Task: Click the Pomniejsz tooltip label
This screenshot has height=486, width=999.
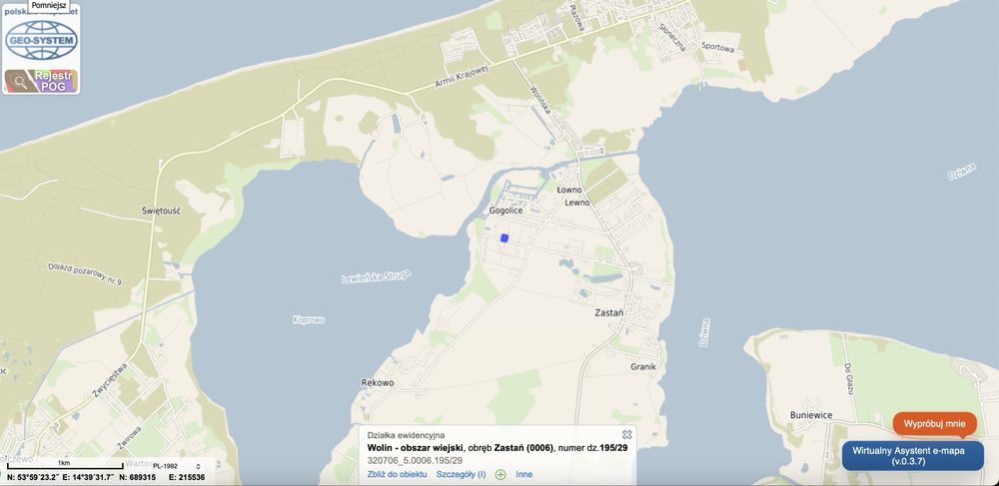Action: [x=49, y=4]
